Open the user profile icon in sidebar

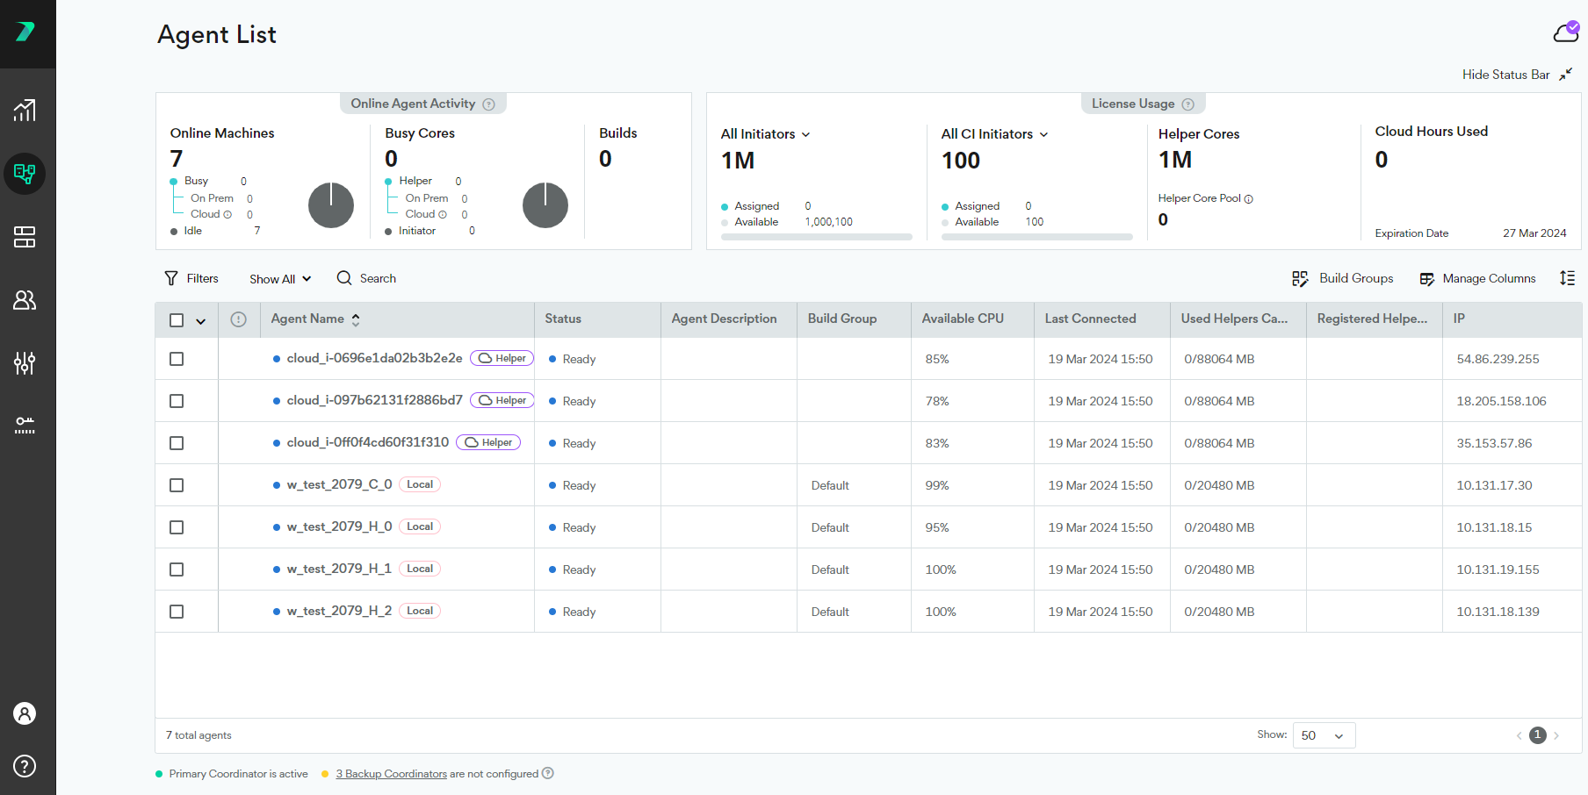[x=25, y=713]
